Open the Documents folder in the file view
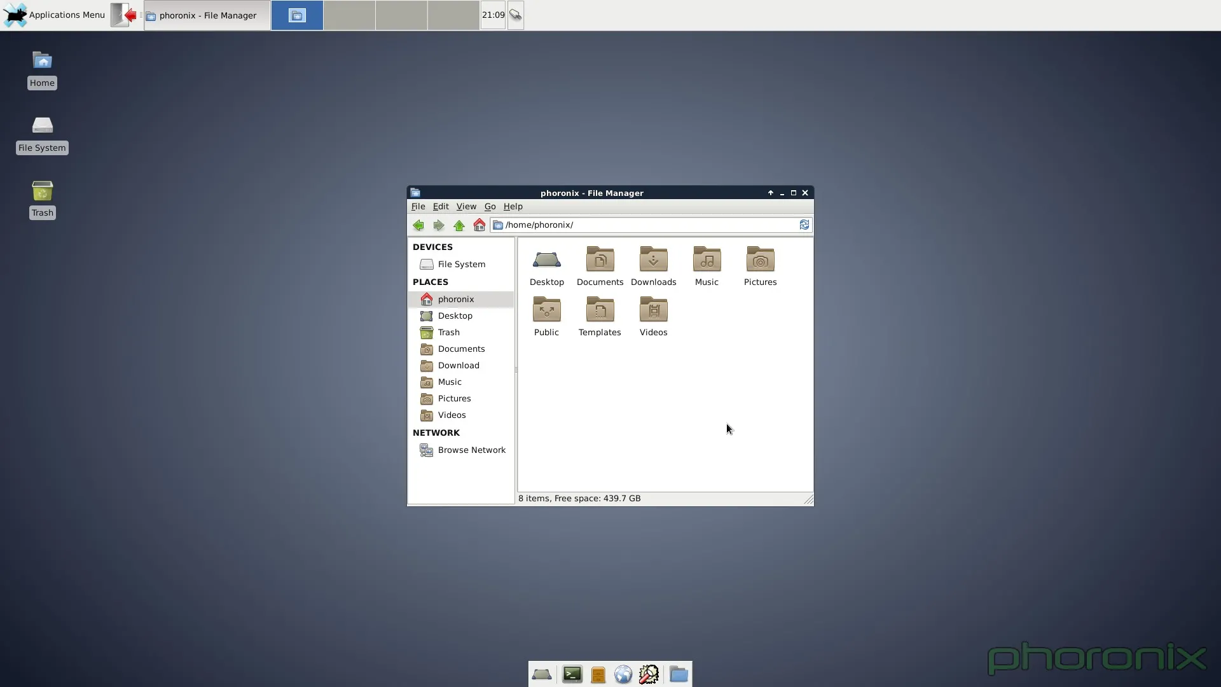This screenshot has height=687, width=1221. click(x=600, y=267)
